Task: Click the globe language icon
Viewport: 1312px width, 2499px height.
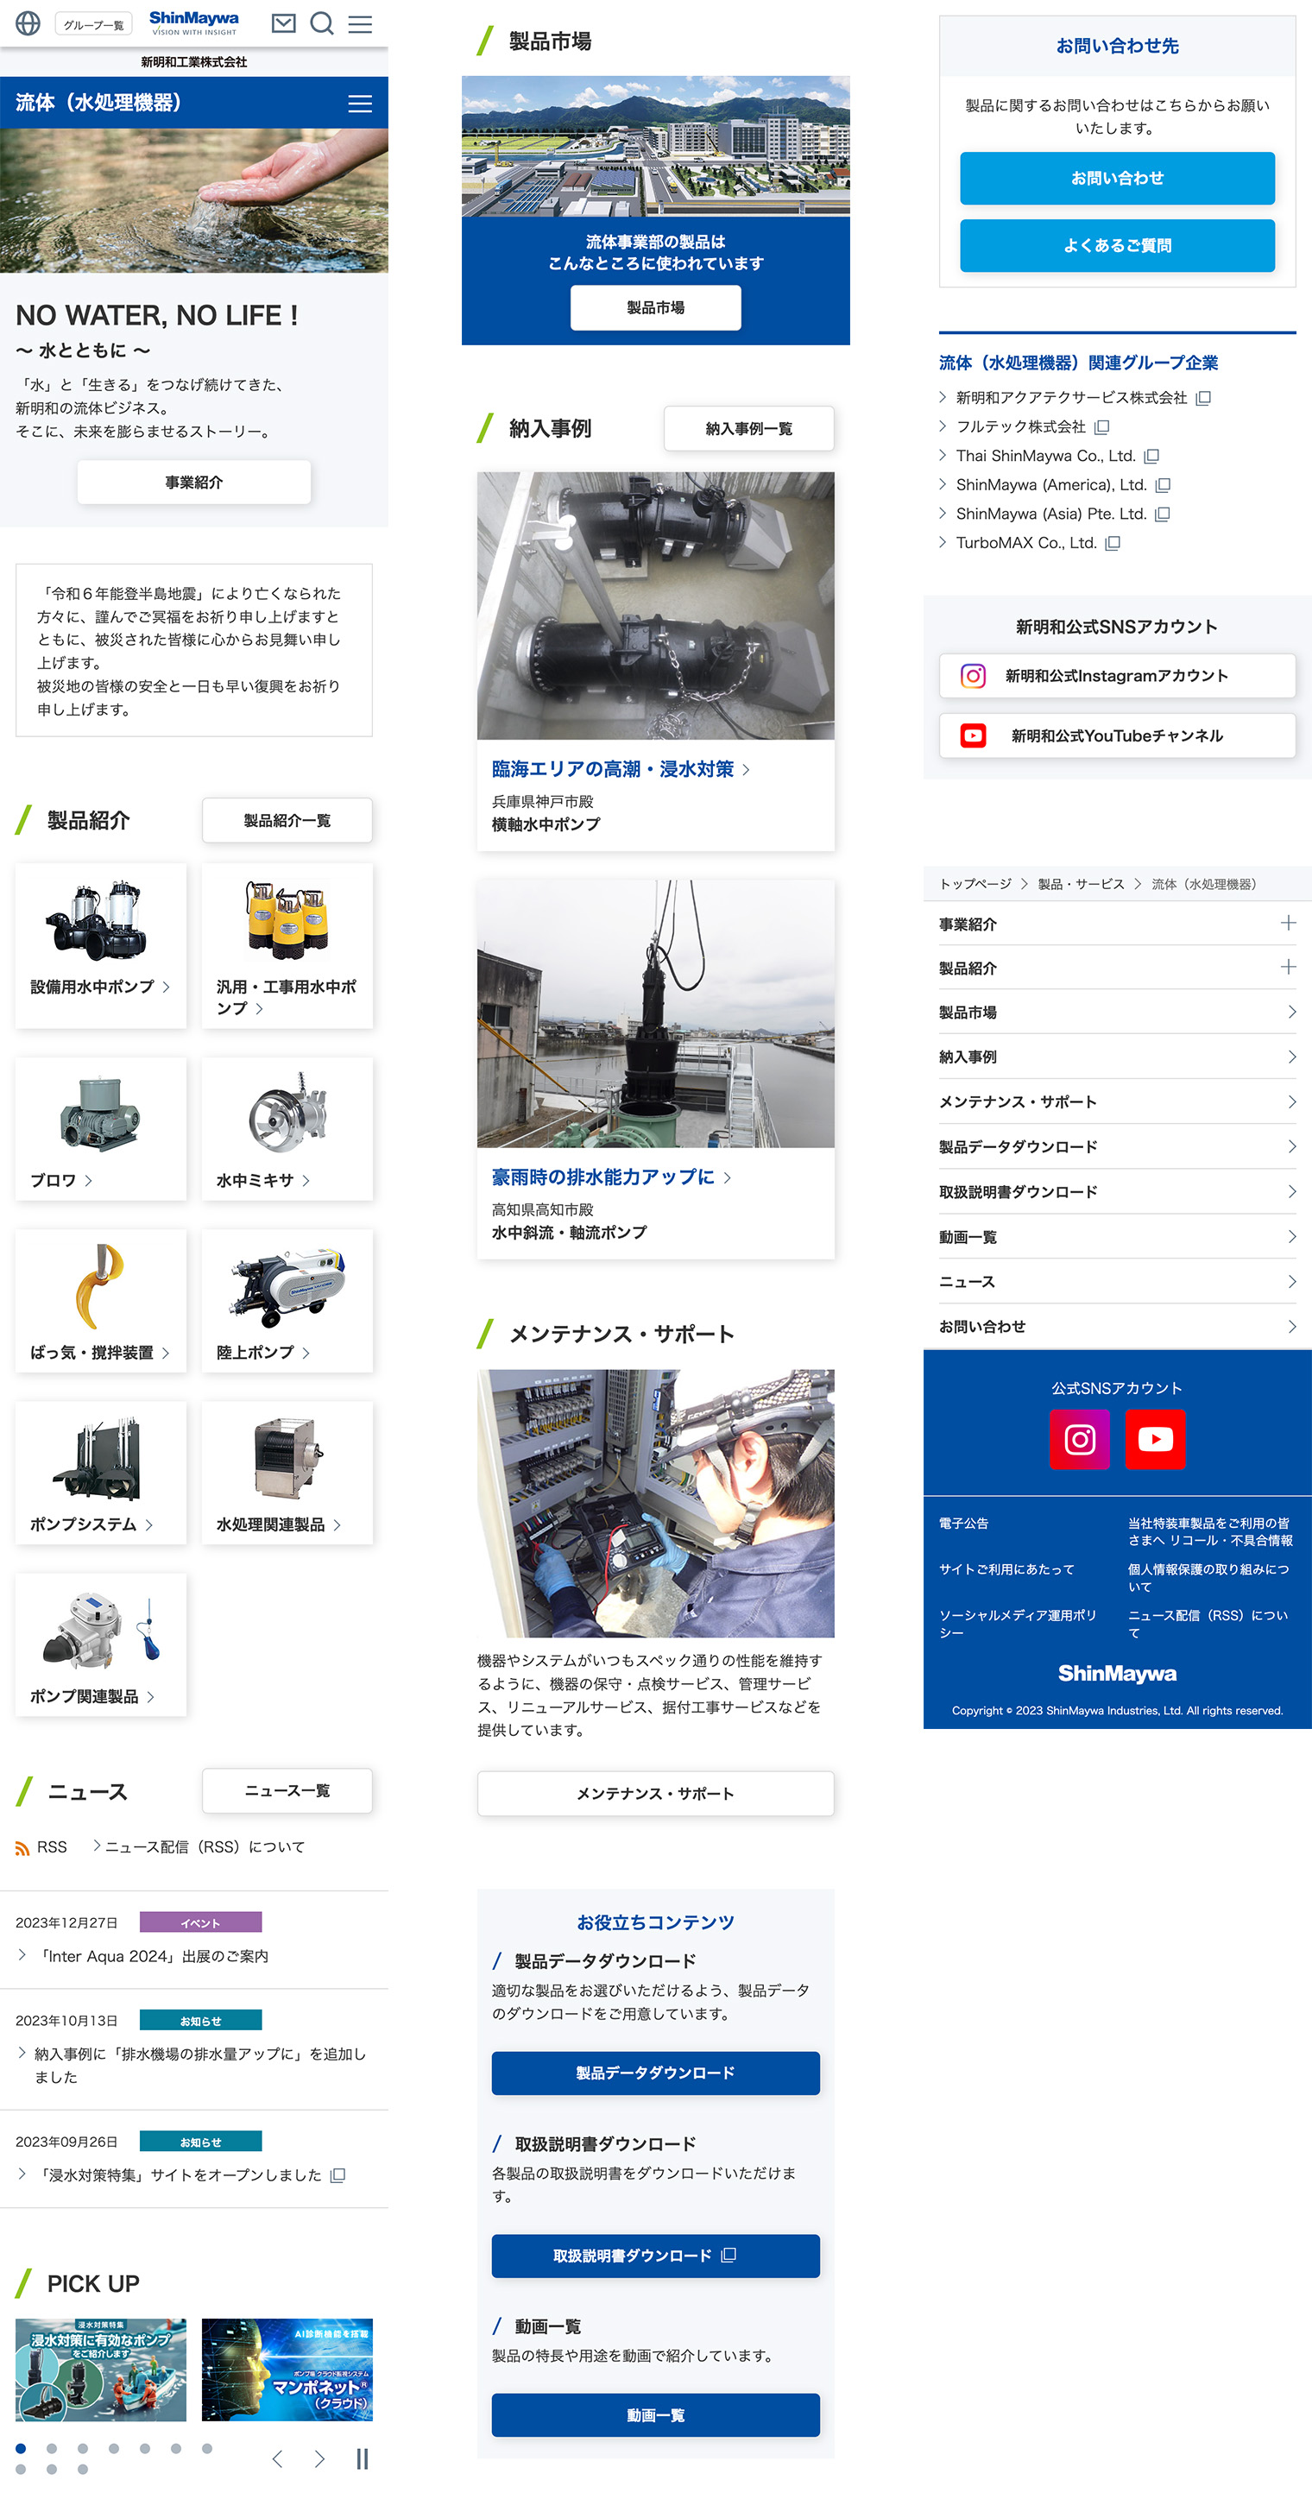Action: tap(28, 23)
